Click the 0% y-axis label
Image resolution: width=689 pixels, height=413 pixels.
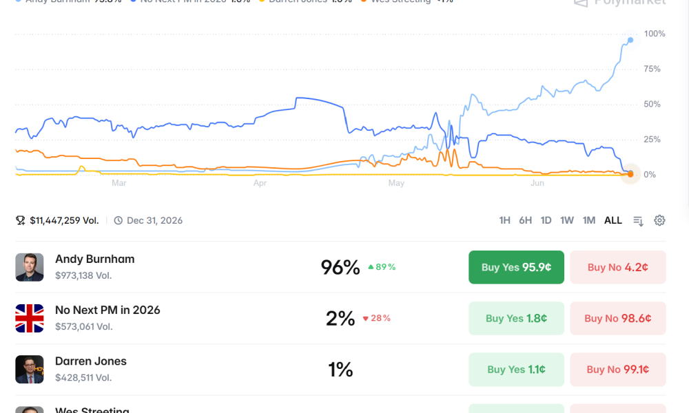pyautogui.click(x=650, y=174)
